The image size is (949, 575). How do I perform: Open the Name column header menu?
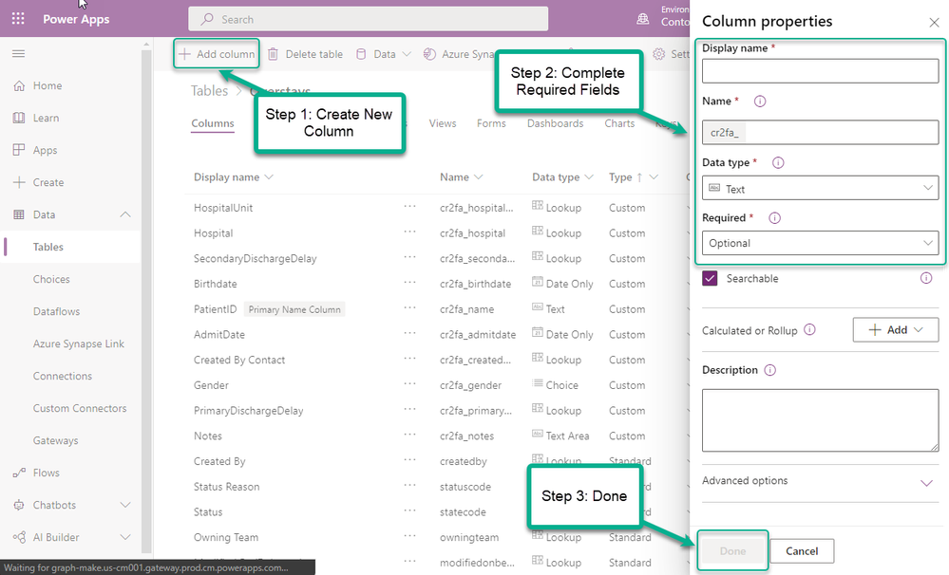[x=478, y=177]
